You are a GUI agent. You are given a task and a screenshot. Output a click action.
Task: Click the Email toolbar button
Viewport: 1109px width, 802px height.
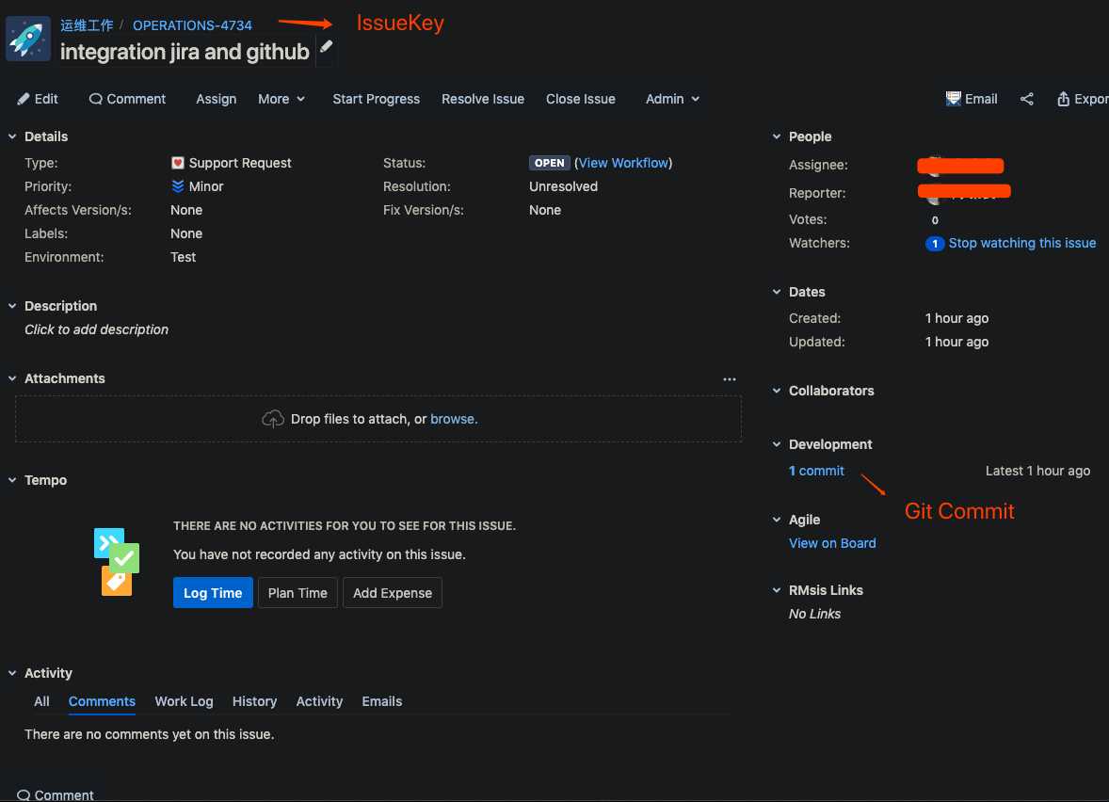[972, 99]
